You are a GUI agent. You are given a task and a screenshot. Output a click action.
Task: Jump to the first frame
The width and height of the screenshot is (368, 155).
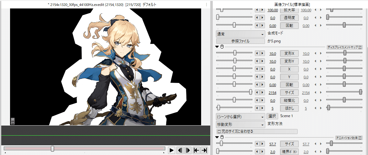click(196, 150)
